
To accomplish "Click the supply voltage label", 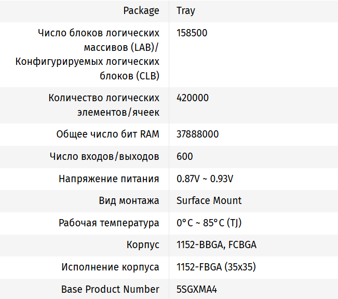I will [109, 179].
